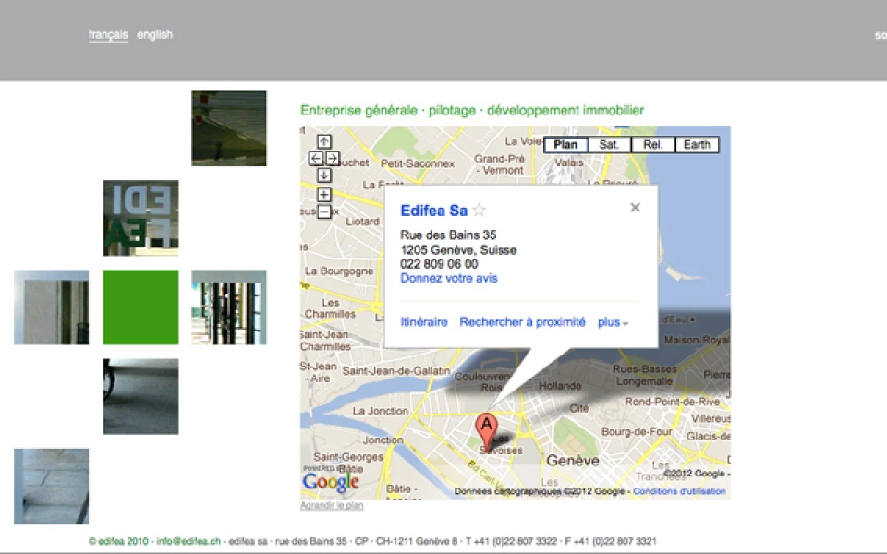The height and width of the screenshot is (554, 887).
Task: Click the 'Hollande' map label
Action: coord(560,386)
